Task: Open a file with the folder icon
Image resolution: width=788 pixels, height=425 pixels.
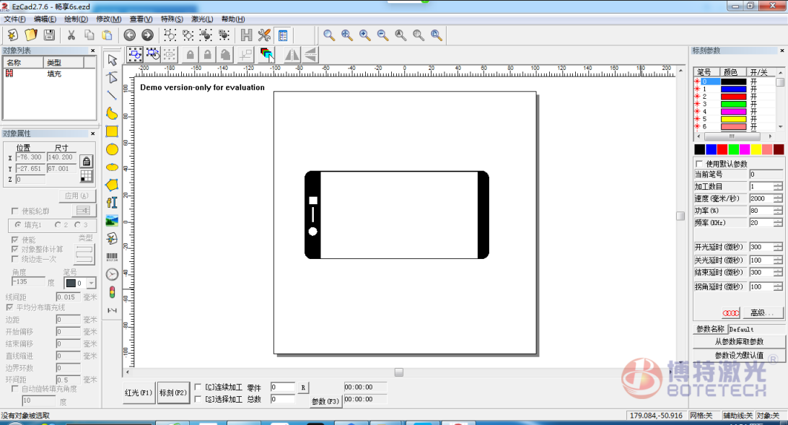Action: click(30, 35)
